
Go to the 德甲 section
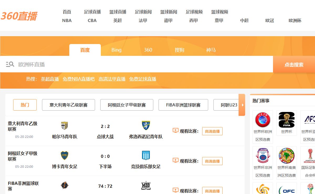coord(168,20)
